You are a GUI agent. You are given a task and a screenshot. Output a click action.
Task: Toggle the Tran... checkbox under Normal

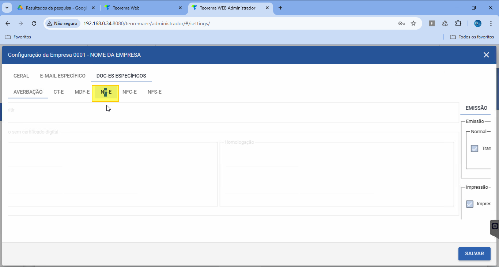click(x=475, y=148)
